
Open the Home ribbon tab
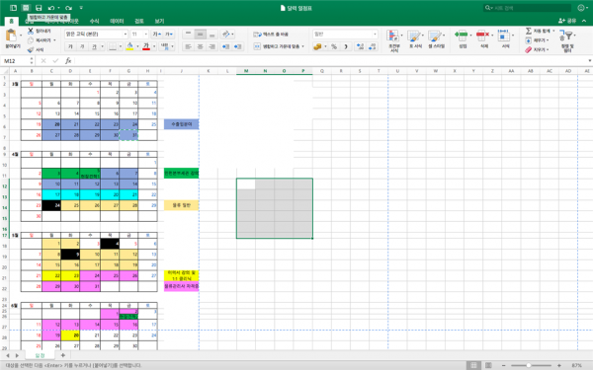coord(11,21)
